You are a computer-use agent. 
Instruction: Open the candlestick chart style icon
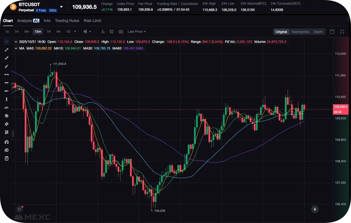(86, 32)
